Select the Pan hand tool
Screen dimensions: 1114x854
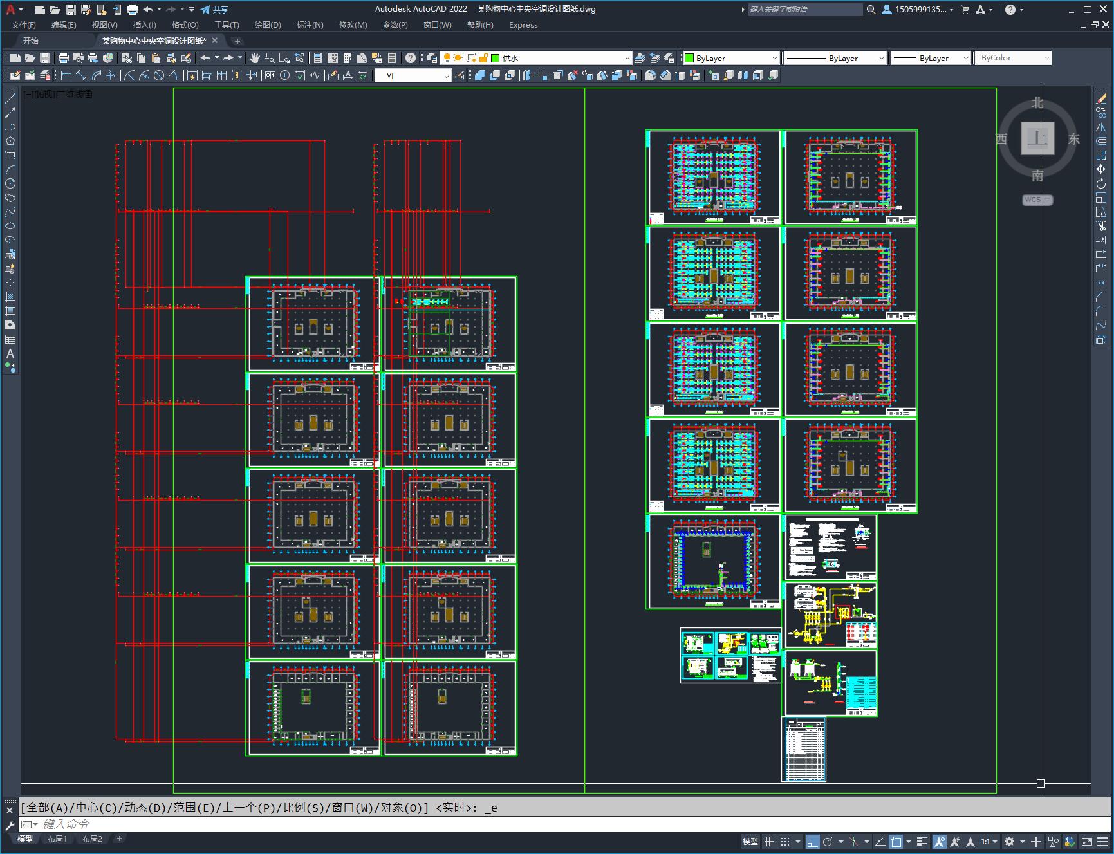(x=255, y=58)
